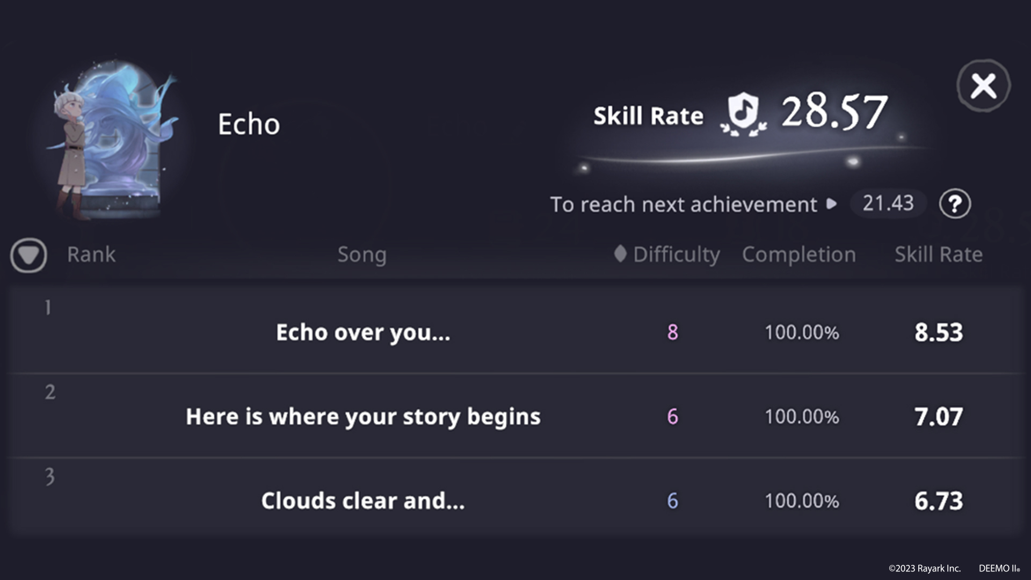Open the song Echo over you...
1031x580 pixels.
coord(363,332)
